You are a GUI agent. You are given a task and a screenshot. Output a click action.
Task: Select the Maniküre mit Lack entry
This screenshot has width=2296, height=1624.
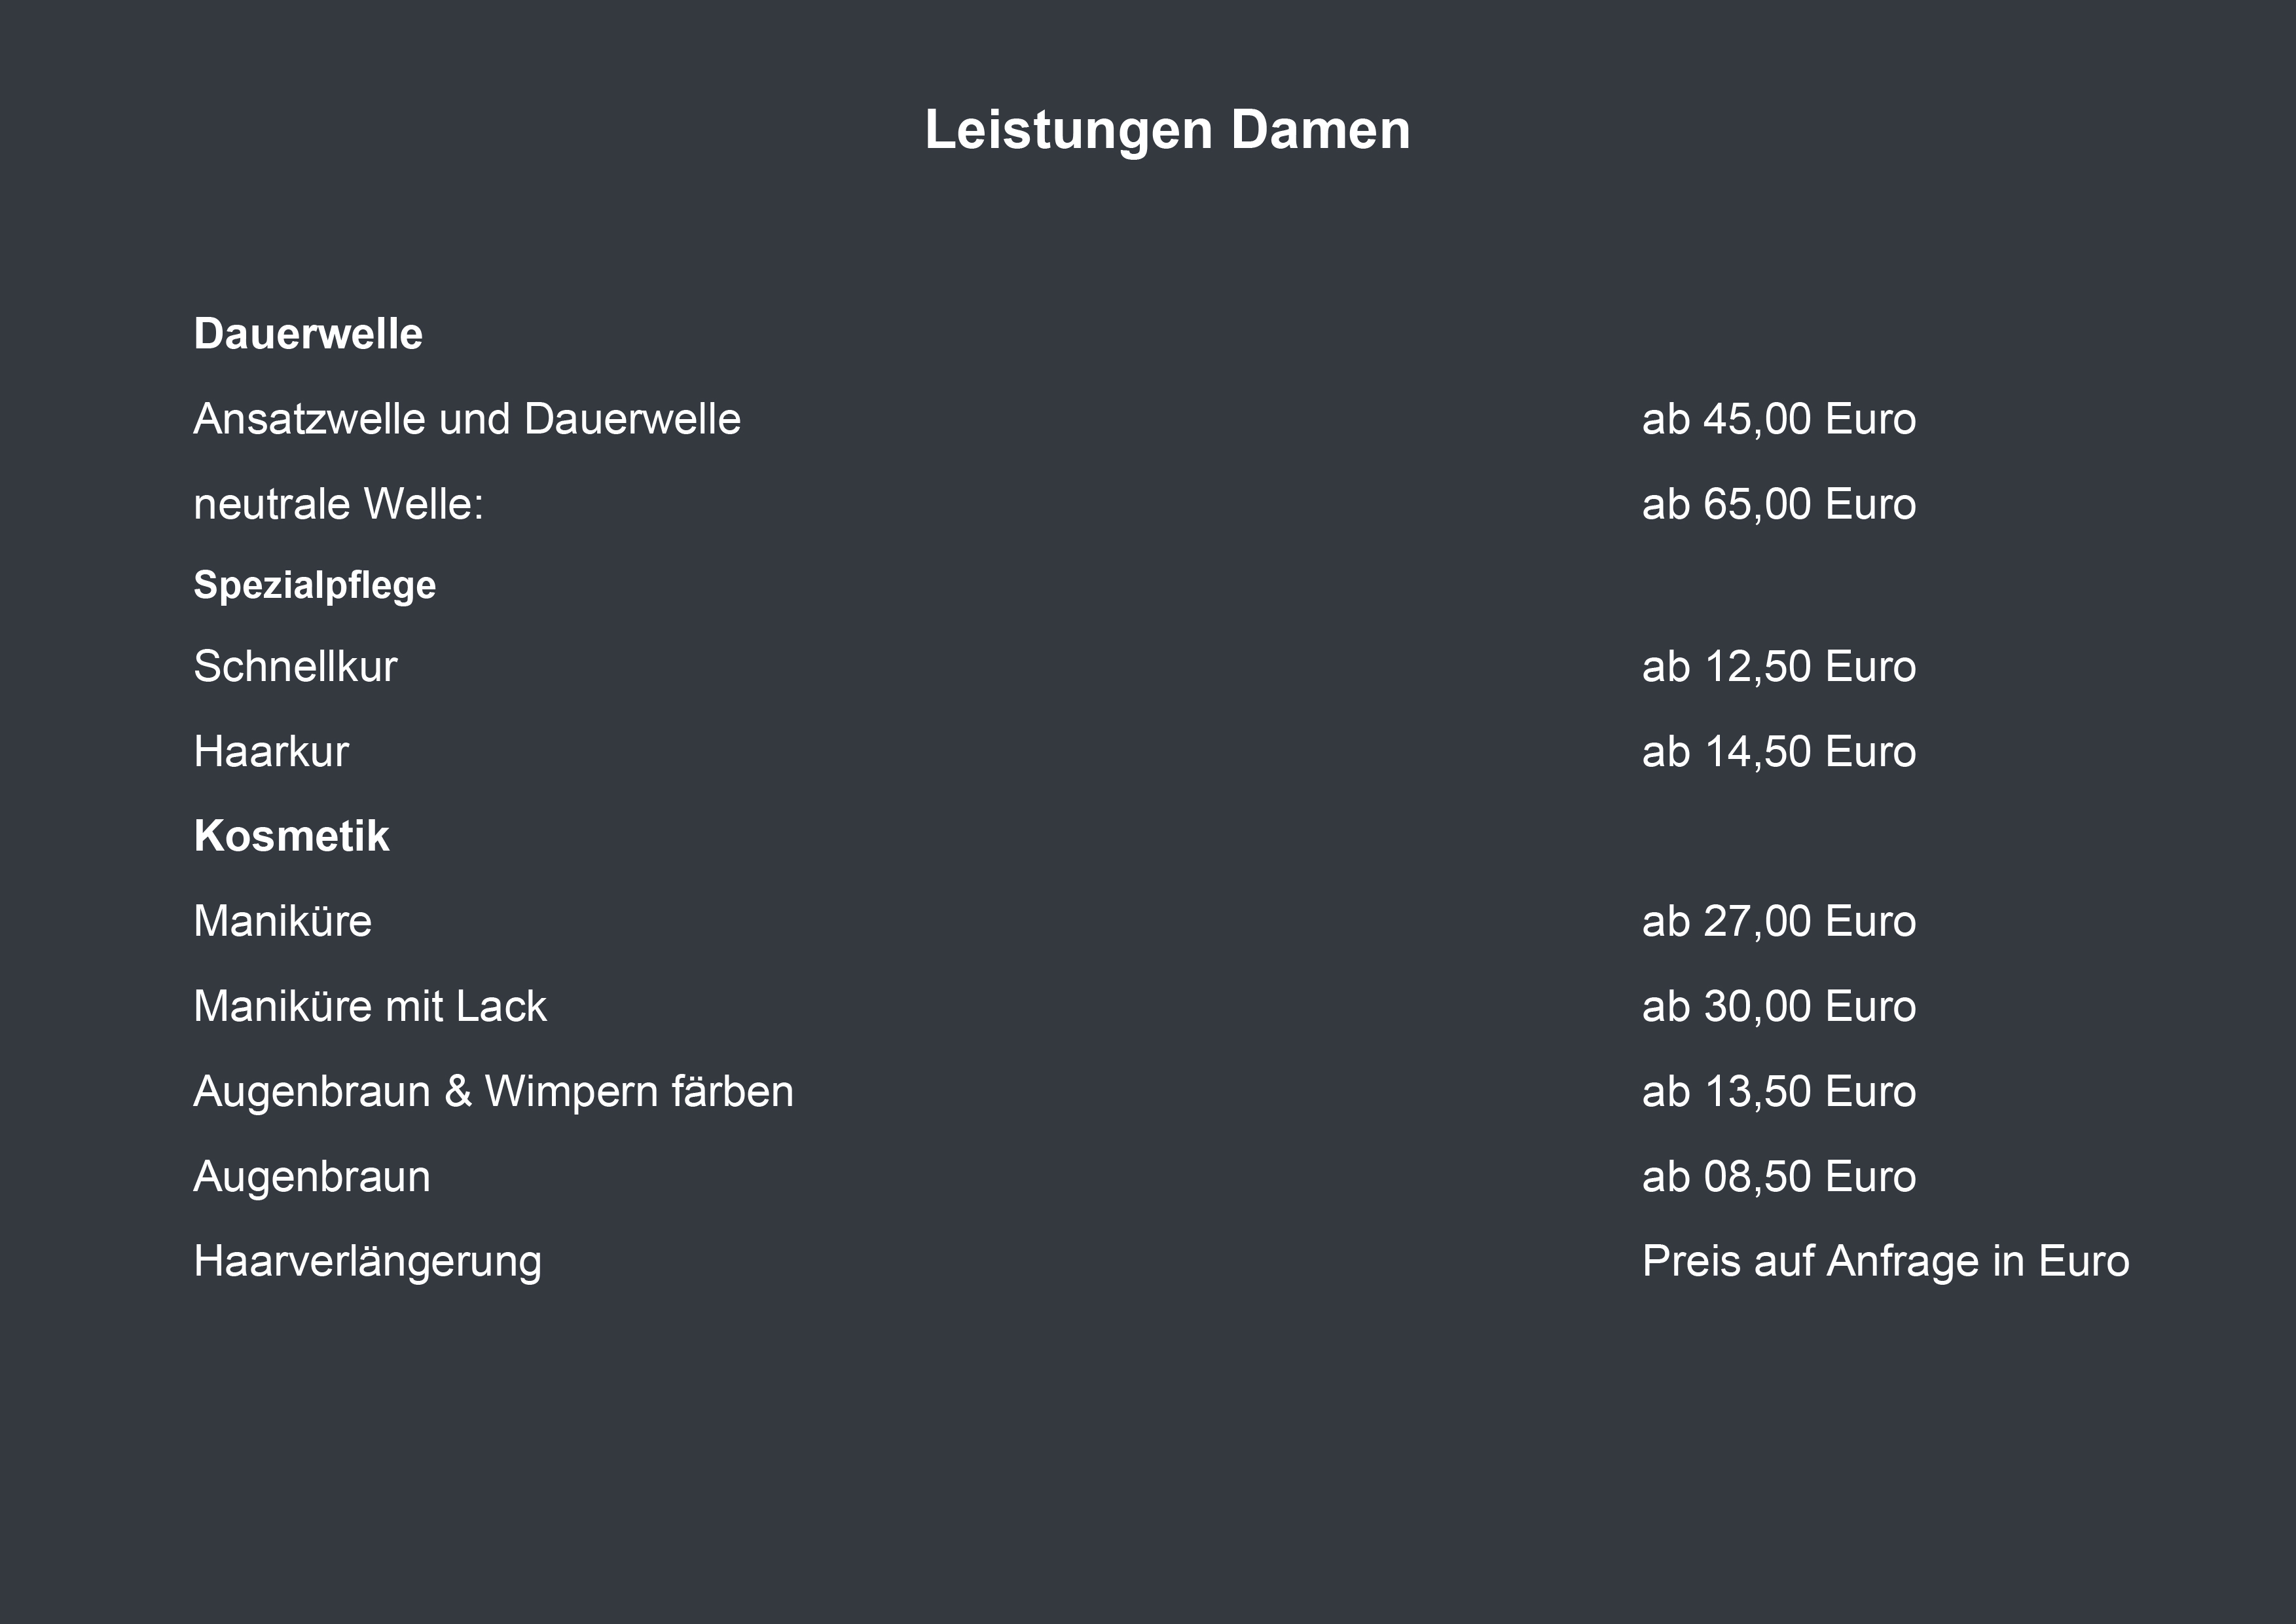(x=370, y=1006)
